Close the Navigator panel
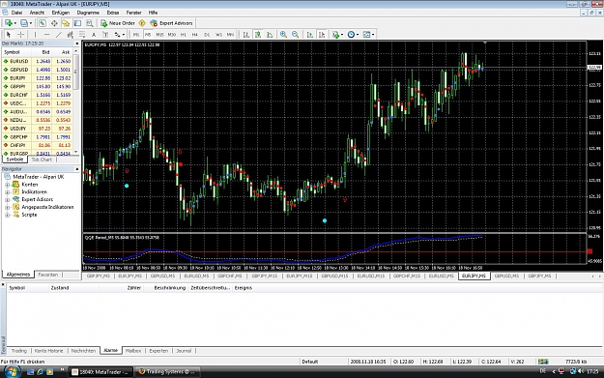Screen dimensions: 604x378 [x=76, y=169]
